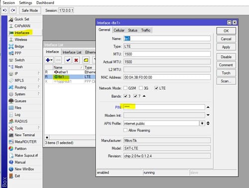Toggle the Safe Mode button
This screenshot has width=249, height=188.
(x=30, y=10)
